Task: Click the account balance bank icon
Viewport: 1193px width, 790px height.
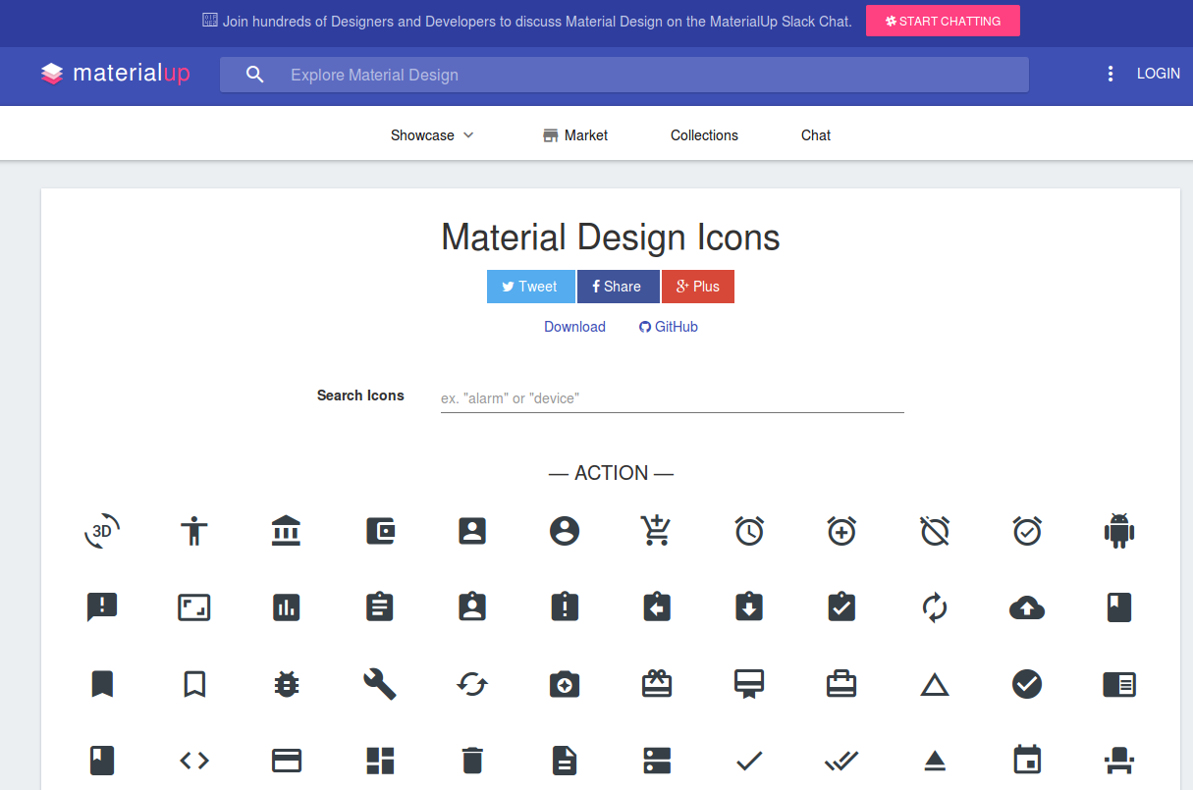Action: coord(286,531)
